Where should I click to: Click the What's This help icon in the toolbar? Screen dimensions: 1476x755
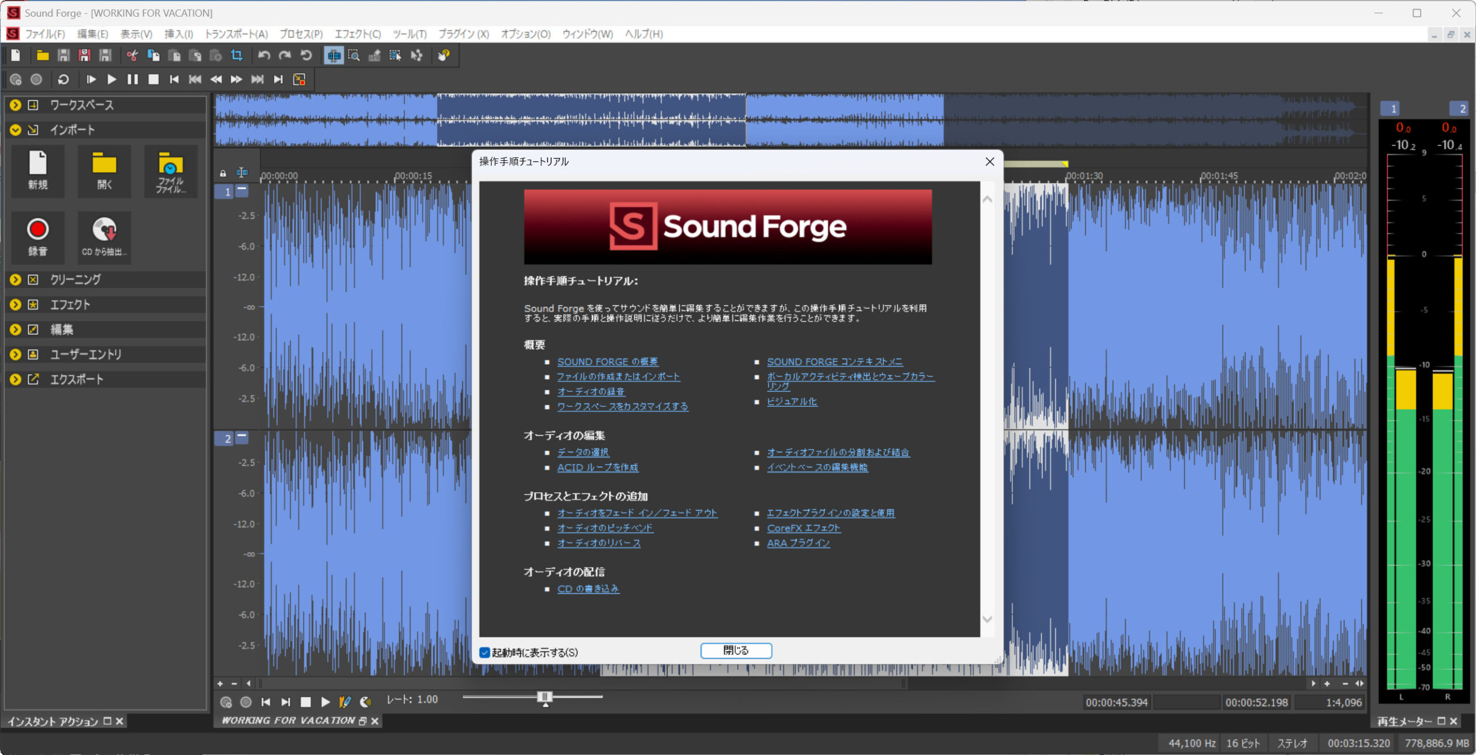tap(443, 55)
